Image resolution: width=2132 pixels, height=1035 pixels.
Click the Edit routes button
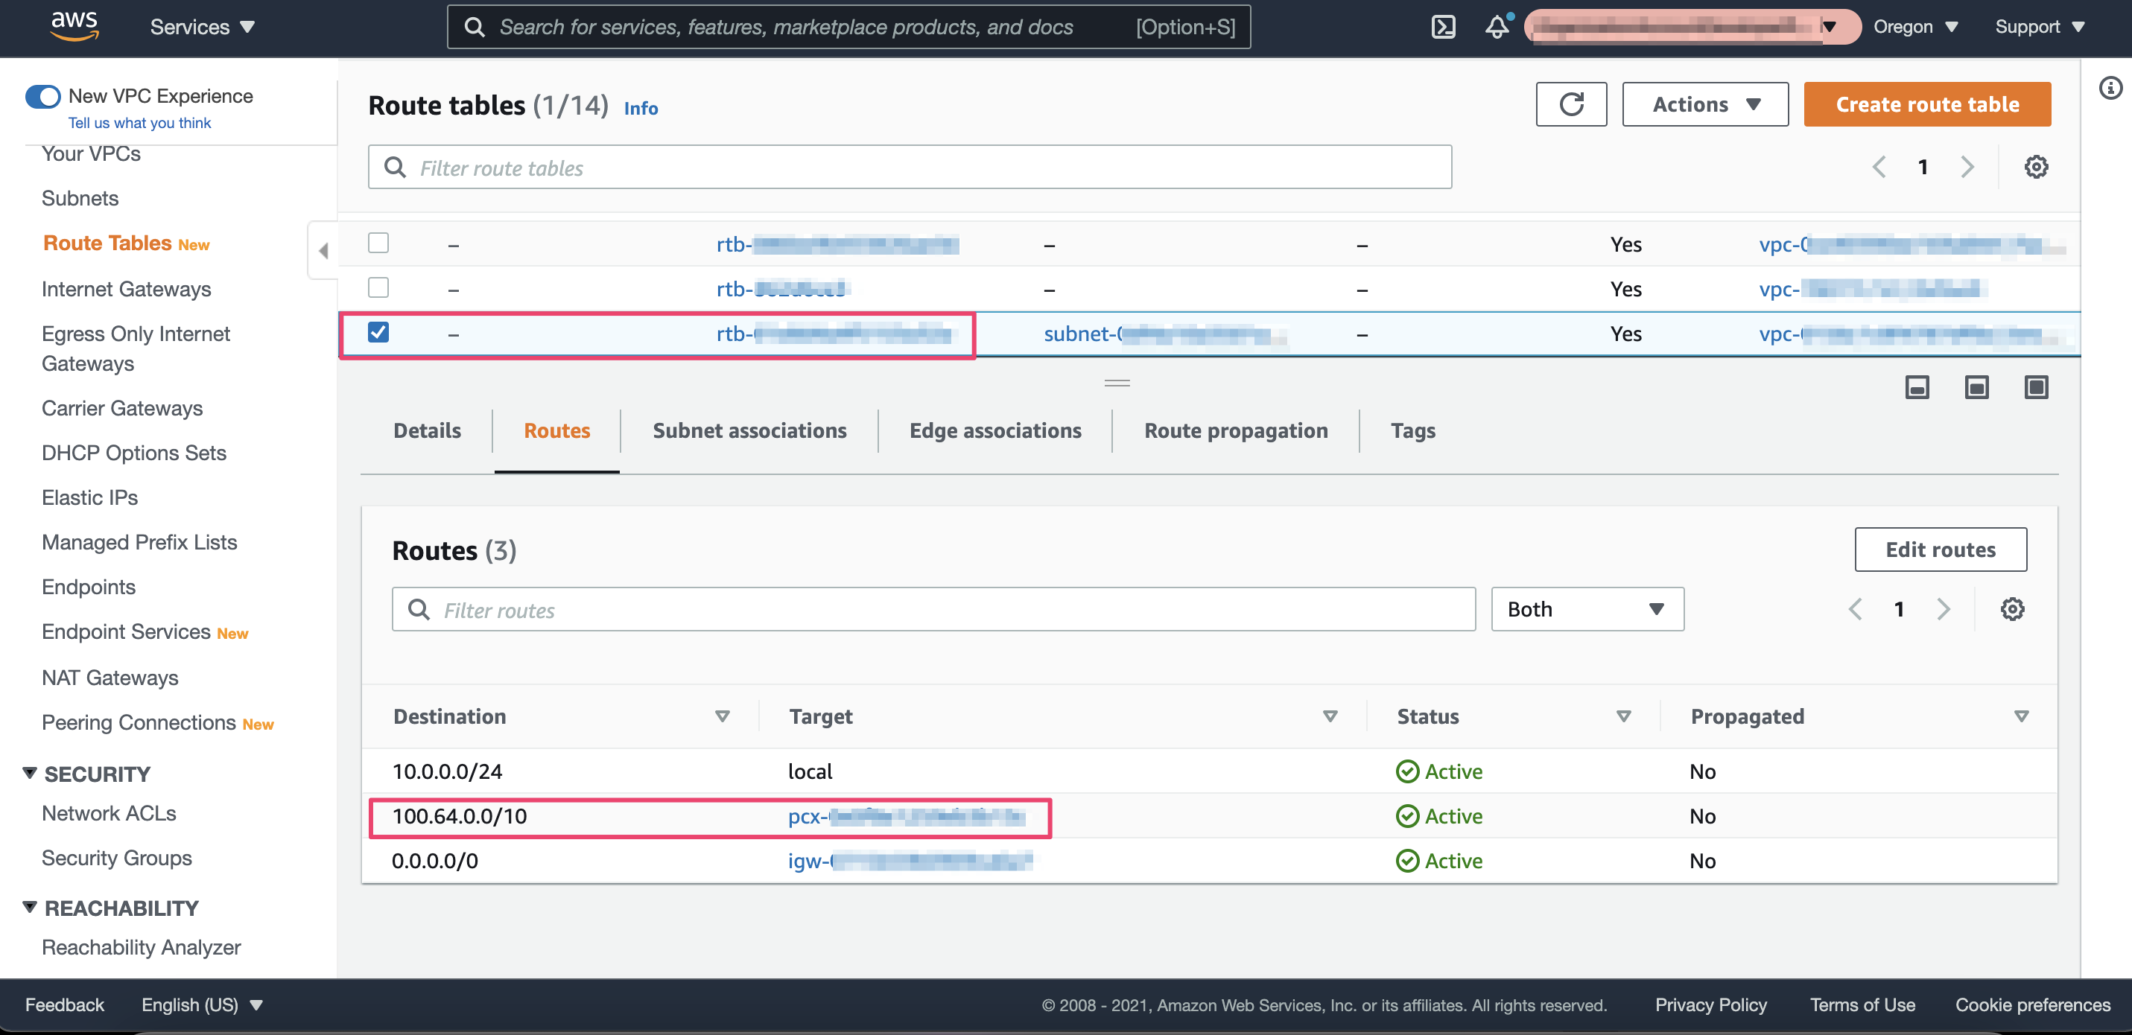click(x=1939, y=550)
